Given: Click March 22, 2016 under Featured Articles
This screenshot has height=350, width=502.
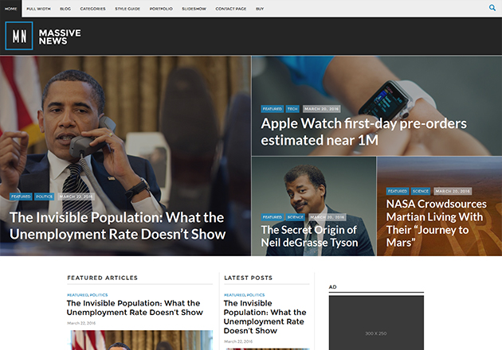Looking at the screenshot, I should [81, 323].
